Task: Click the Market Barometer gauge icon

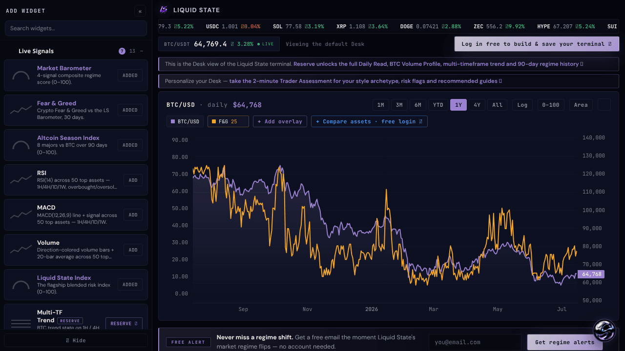Action: point(21,76)
